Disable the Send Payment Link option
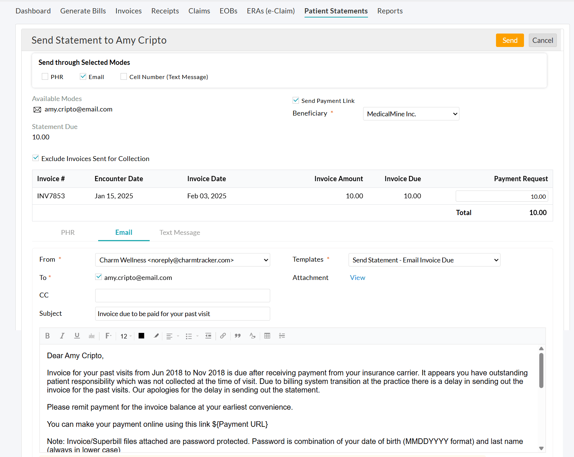 pyautogui.click(x=296, y=100)
